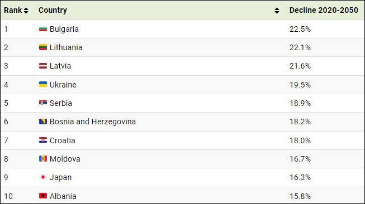Click the Serbia flag icon
Image resolution: width=365 pixels, height=204 pixels.
[43, 103]
